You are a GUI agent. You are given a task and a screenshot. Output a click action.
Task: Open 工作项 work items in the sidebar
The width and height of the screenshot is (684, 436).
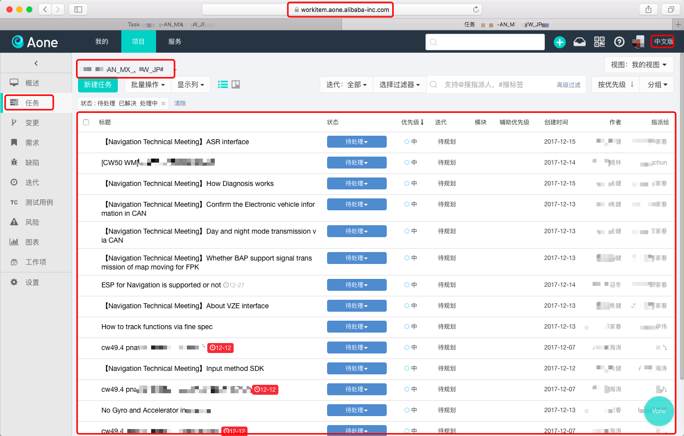tap(36, 262)
